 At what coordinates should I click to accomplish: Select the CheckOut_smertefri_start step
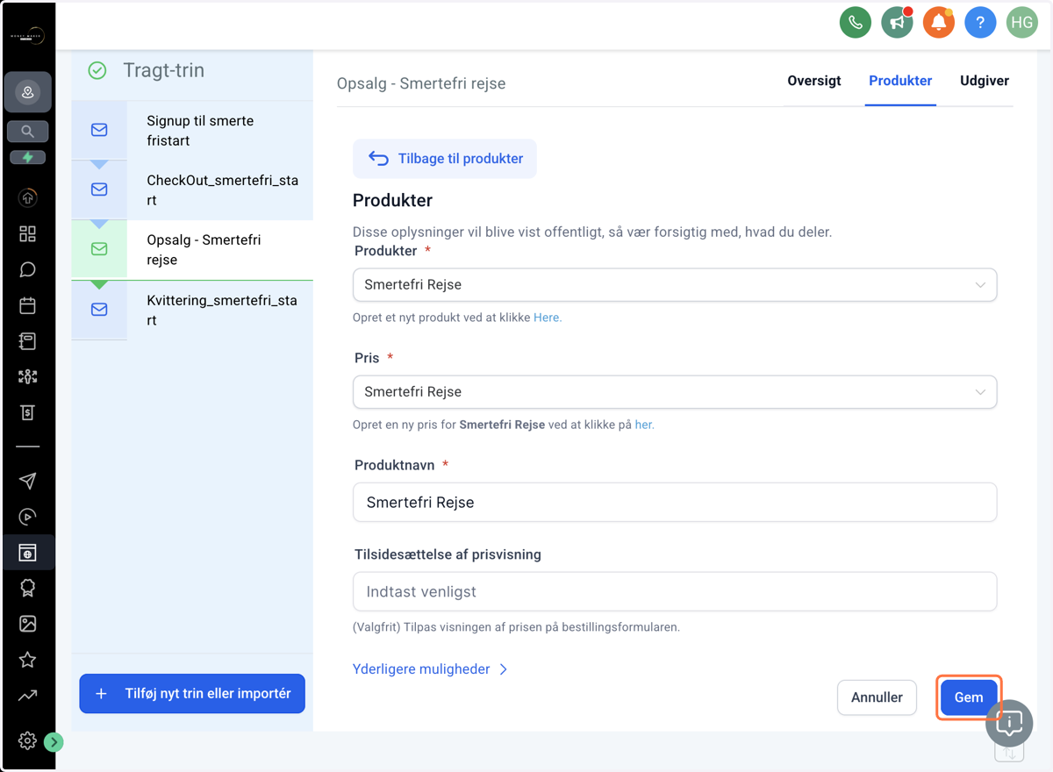pos(192,190)
